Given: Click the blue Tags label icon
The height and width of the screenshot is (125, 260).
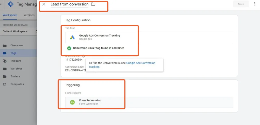Looking at the screenshot, I should 5,53.
